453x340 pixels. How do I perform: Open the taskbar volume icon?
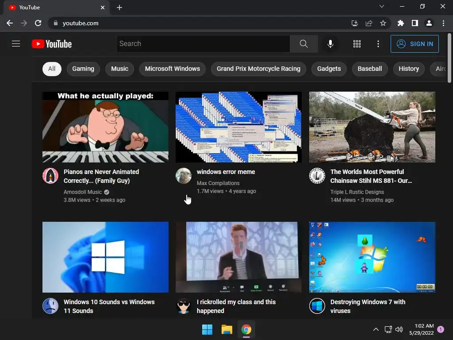pos(399,329)
